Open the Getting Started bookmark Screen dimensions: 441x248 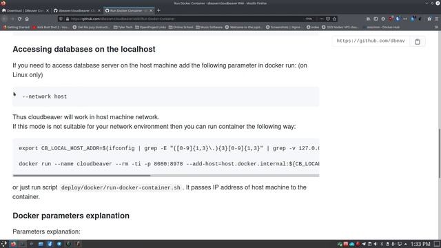[17, 28]
